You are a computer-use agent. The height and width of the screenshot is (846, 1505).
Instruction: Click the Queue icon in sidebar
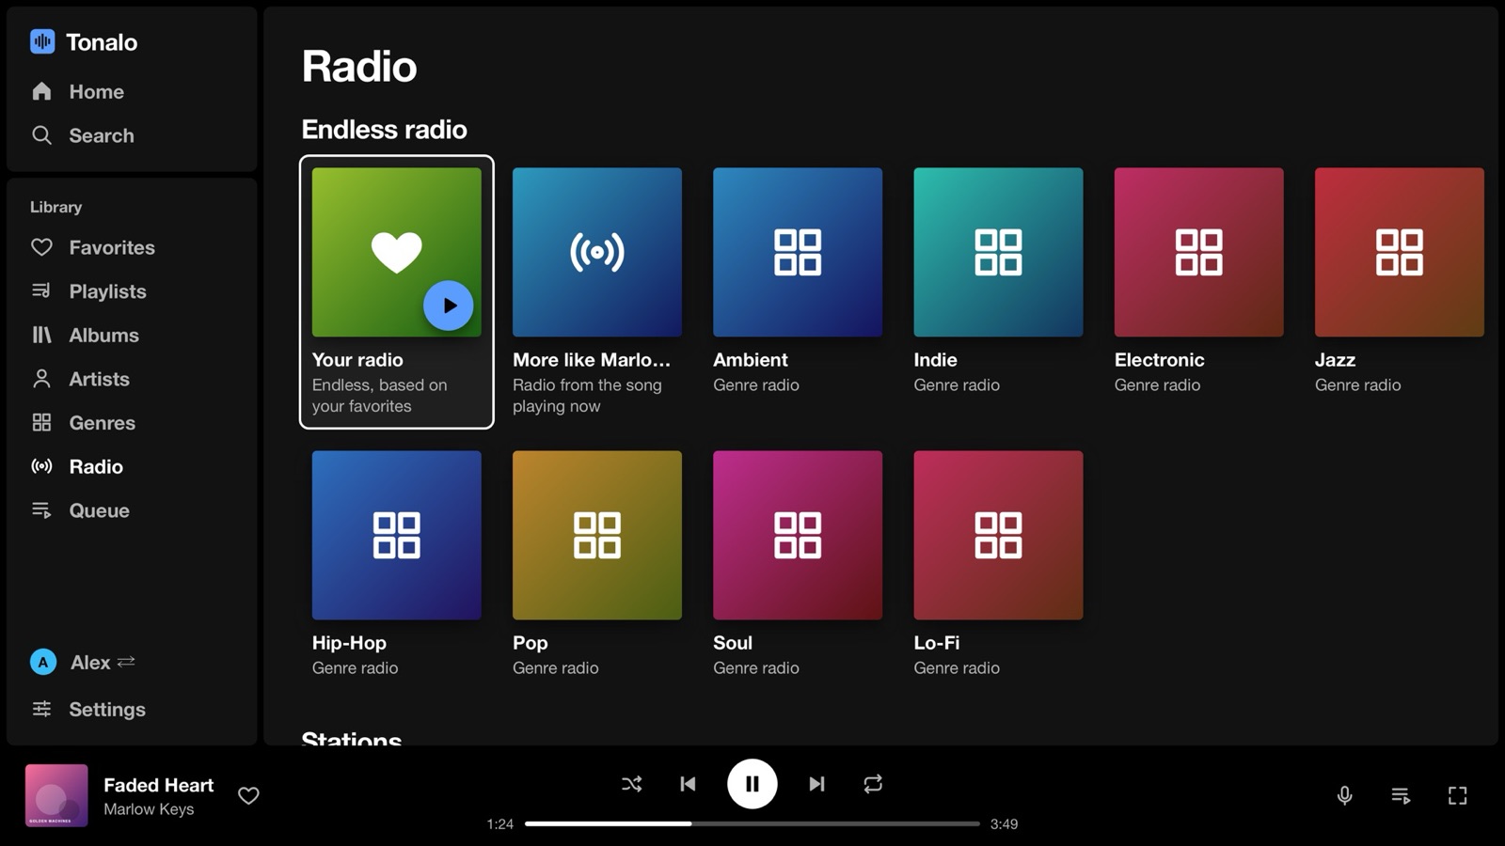tap(41, 510)
